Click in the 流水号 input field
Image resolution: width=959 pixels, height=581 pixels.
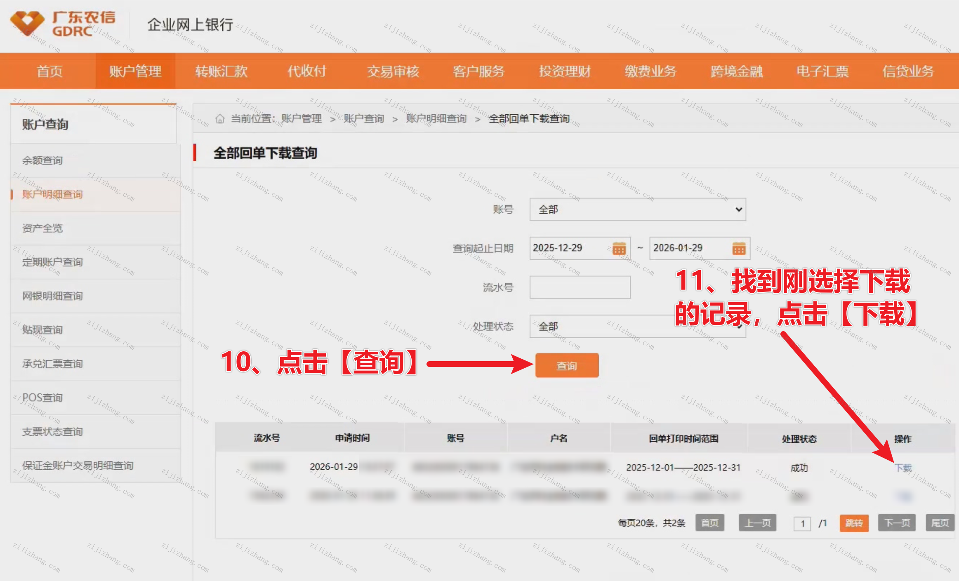(x=580, y=287)
